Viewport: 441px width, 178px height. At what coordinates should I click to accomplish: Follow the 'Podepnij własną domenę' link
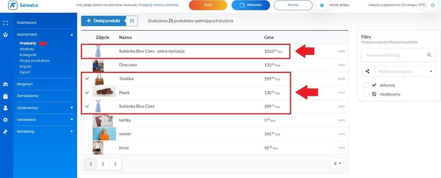click(158, 5)
